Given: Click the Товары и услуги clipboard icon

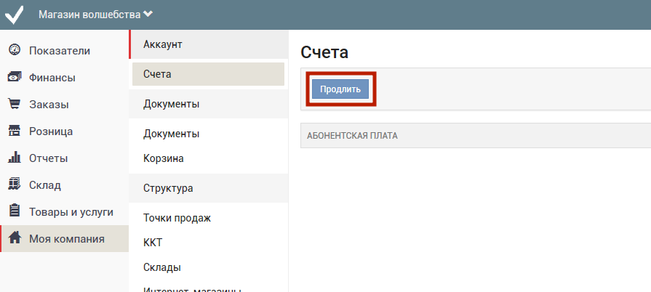Looking at the screenshot, I should [x=14, y=211].
